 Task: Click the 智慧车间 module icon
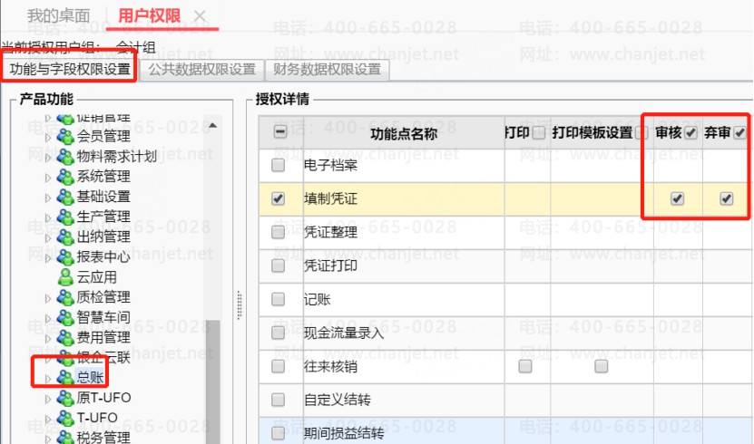[x=65, y=317]
